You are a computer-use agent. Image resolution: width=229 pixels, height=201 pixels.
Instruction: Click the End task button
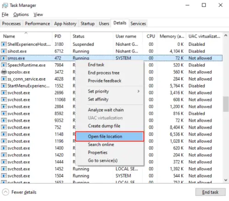pyautogui.click(x=210, y=192)
